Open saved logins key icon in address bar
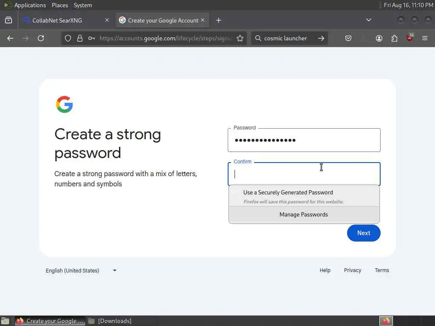The image size is (435, 326). 92,38
